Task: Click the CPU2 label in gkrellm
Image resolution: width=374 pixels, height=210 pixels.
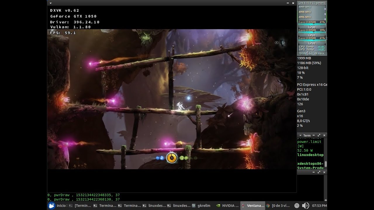Action: coord(312,43)
